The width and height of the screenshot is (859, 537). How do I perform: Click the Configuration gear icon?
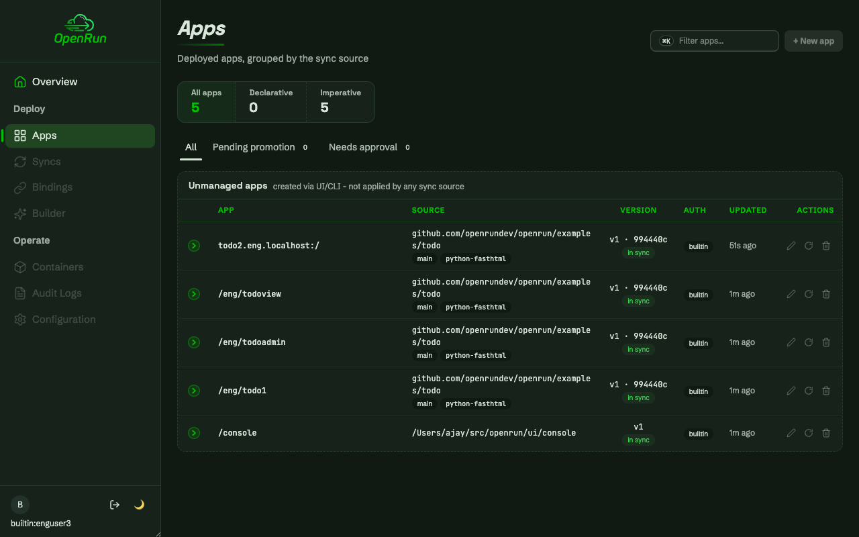pos(20,320)
